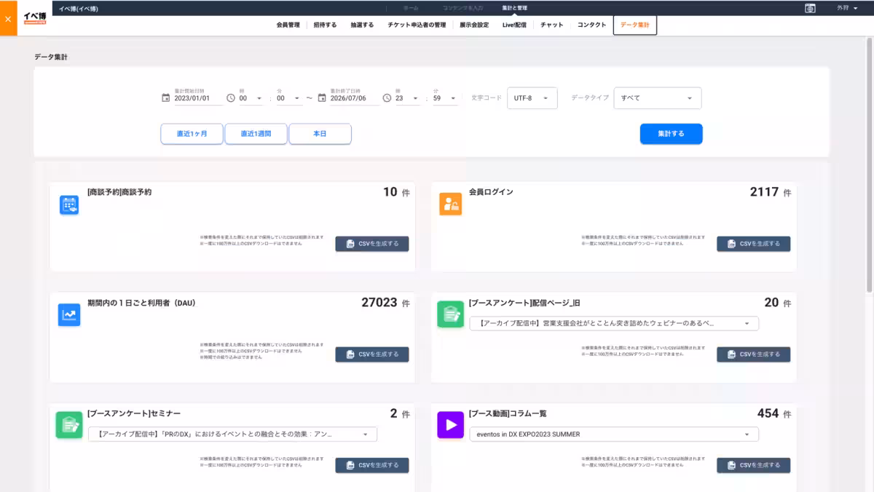
Task: Click the start time clock icon
Action: pos(231,98)
